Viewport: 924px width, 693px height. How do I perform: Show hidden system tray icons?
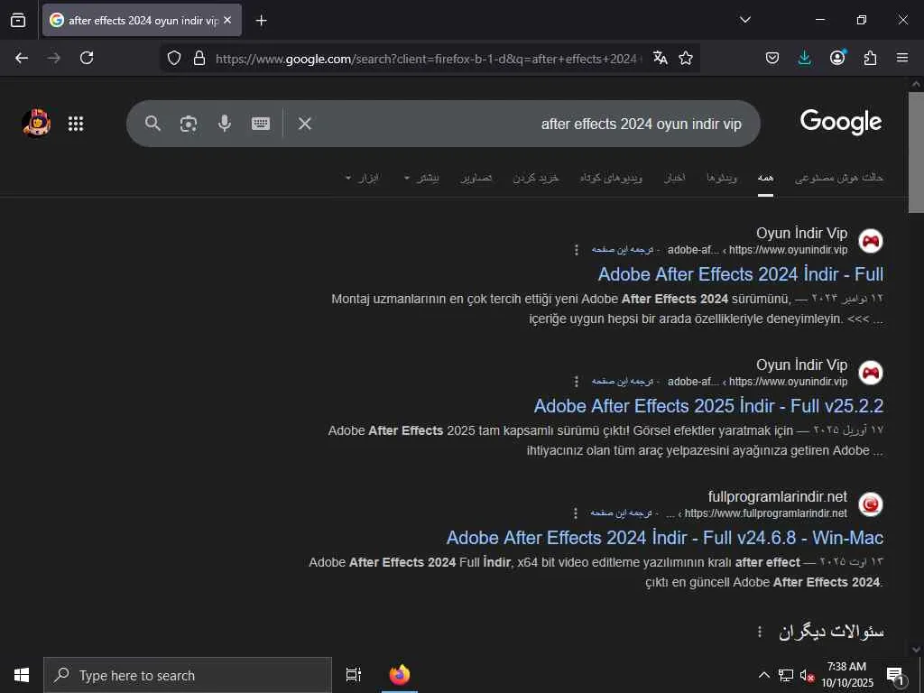763,675
